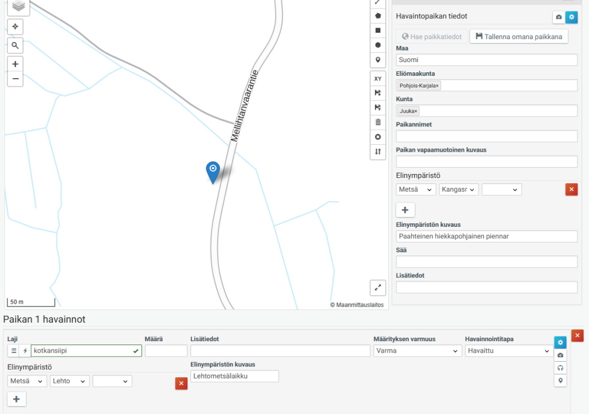The image size is (589, 414).
Task: Zoom in the map with plus button
Action: coord(16,64)
